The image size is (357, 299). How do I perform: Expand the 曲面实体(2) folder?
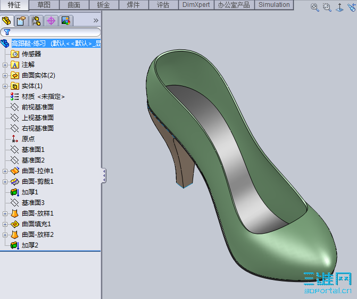[x=5, y=75]
